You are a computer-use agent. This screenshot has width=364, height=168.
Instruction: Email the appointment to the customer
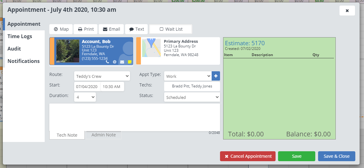[111, 29]
